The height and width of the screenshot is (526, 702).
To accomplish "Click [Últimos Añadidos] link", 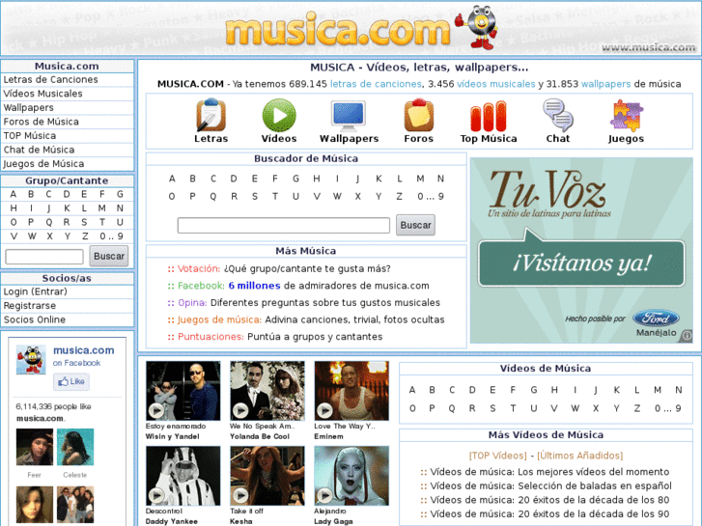I will pos(579,456).
